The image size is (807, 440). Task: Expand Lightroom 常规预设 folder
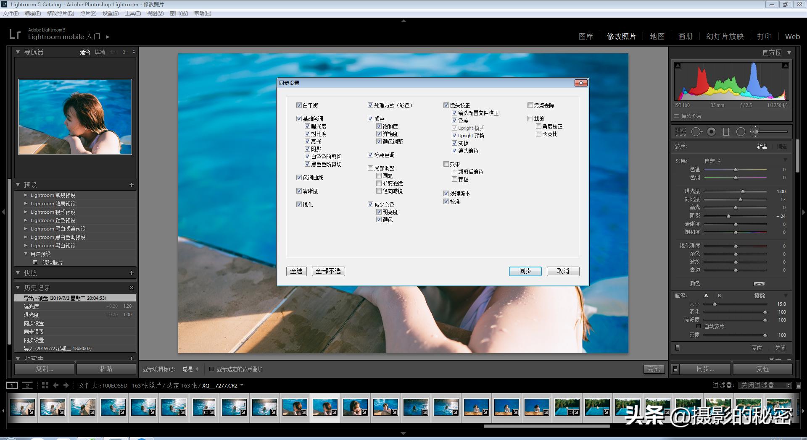point(26,195)
